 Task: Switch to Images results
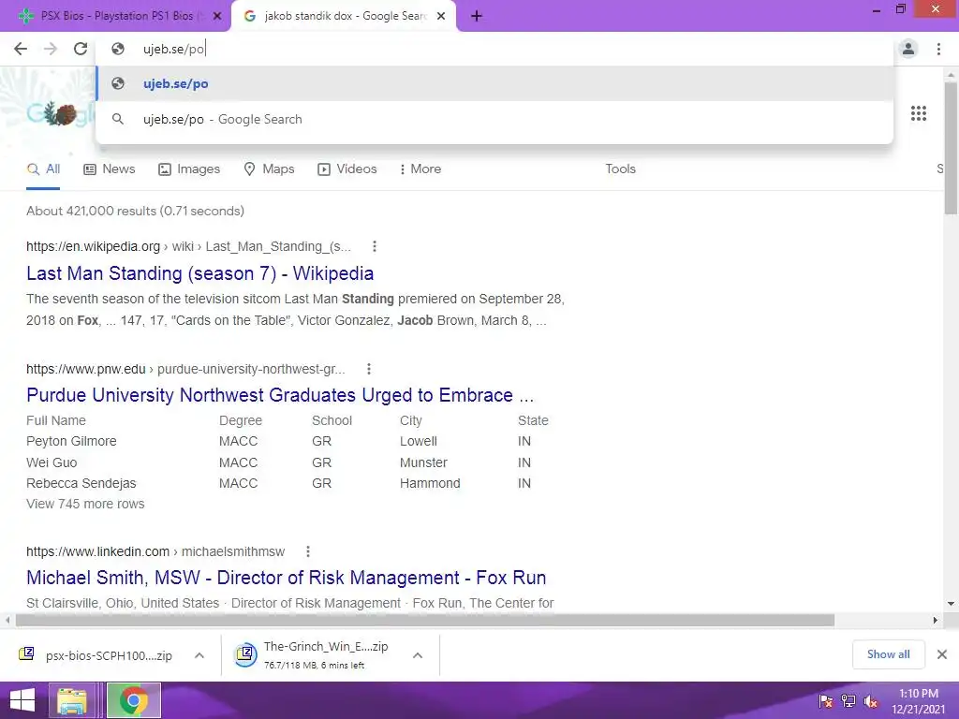coord(189,169)
